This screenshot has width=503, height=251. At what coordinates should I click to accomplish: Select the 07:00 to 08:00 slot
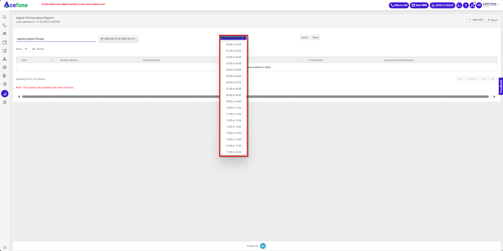233,89
